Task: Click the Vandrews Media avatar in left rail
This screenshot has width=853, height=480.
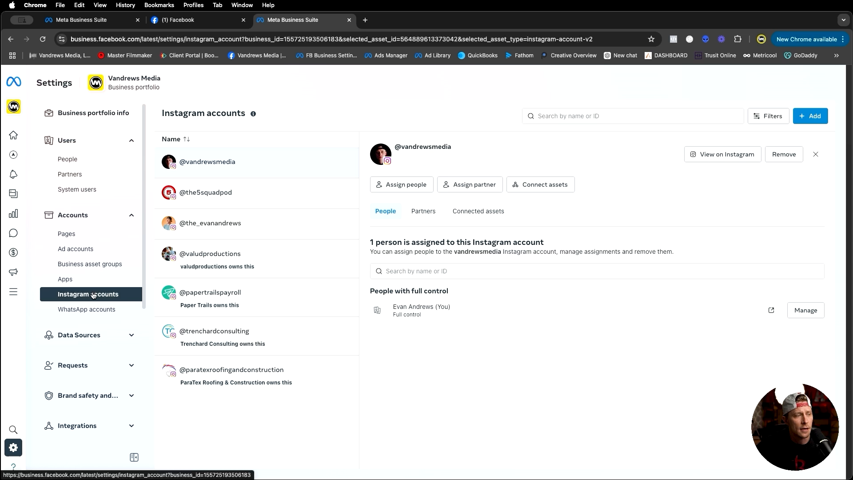Action: 14,107
